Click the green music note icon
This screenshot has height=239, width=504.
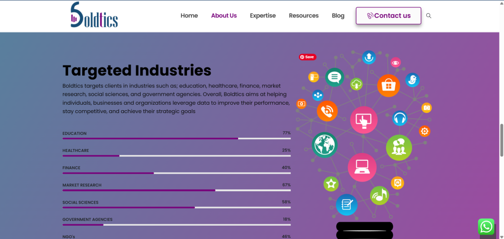379,195
